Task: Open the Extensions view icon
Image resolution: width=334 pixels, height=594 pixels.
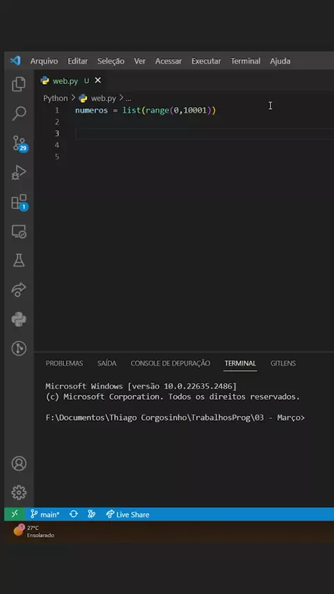Action: coord(19,202)
